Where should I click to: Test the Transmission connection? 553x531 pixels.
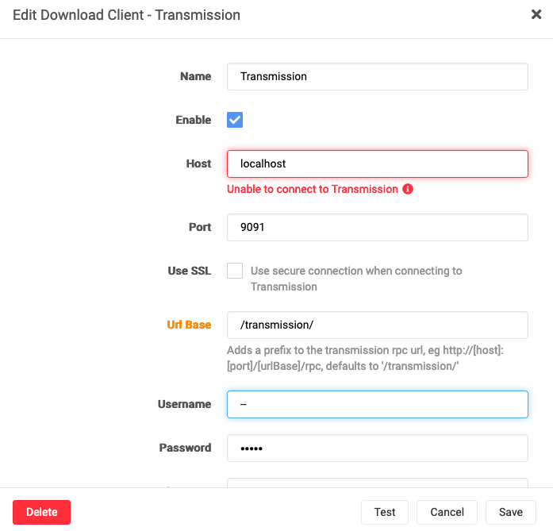[385, 512]
